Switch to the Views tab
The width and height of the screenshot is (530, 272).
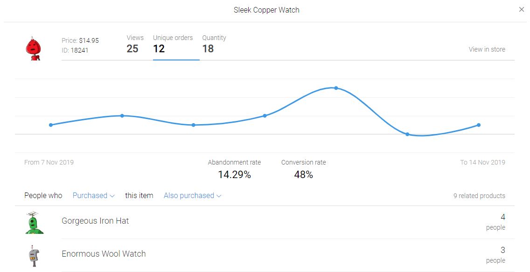click(135, 44)
